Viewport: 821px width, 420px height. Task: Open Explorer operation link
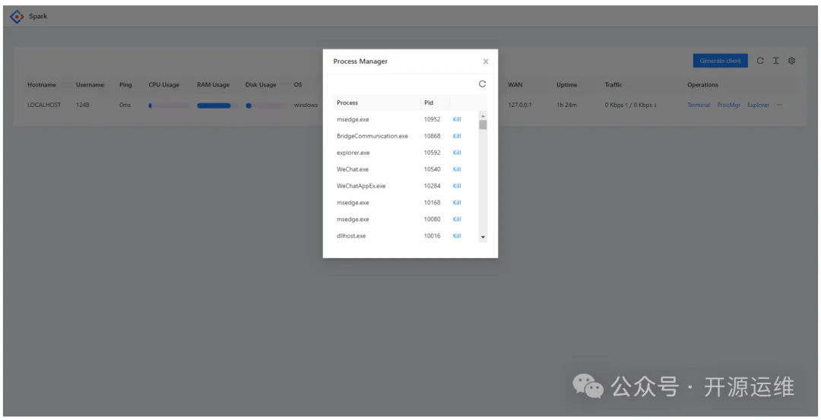pyautogui.click(x=758, y=105)
